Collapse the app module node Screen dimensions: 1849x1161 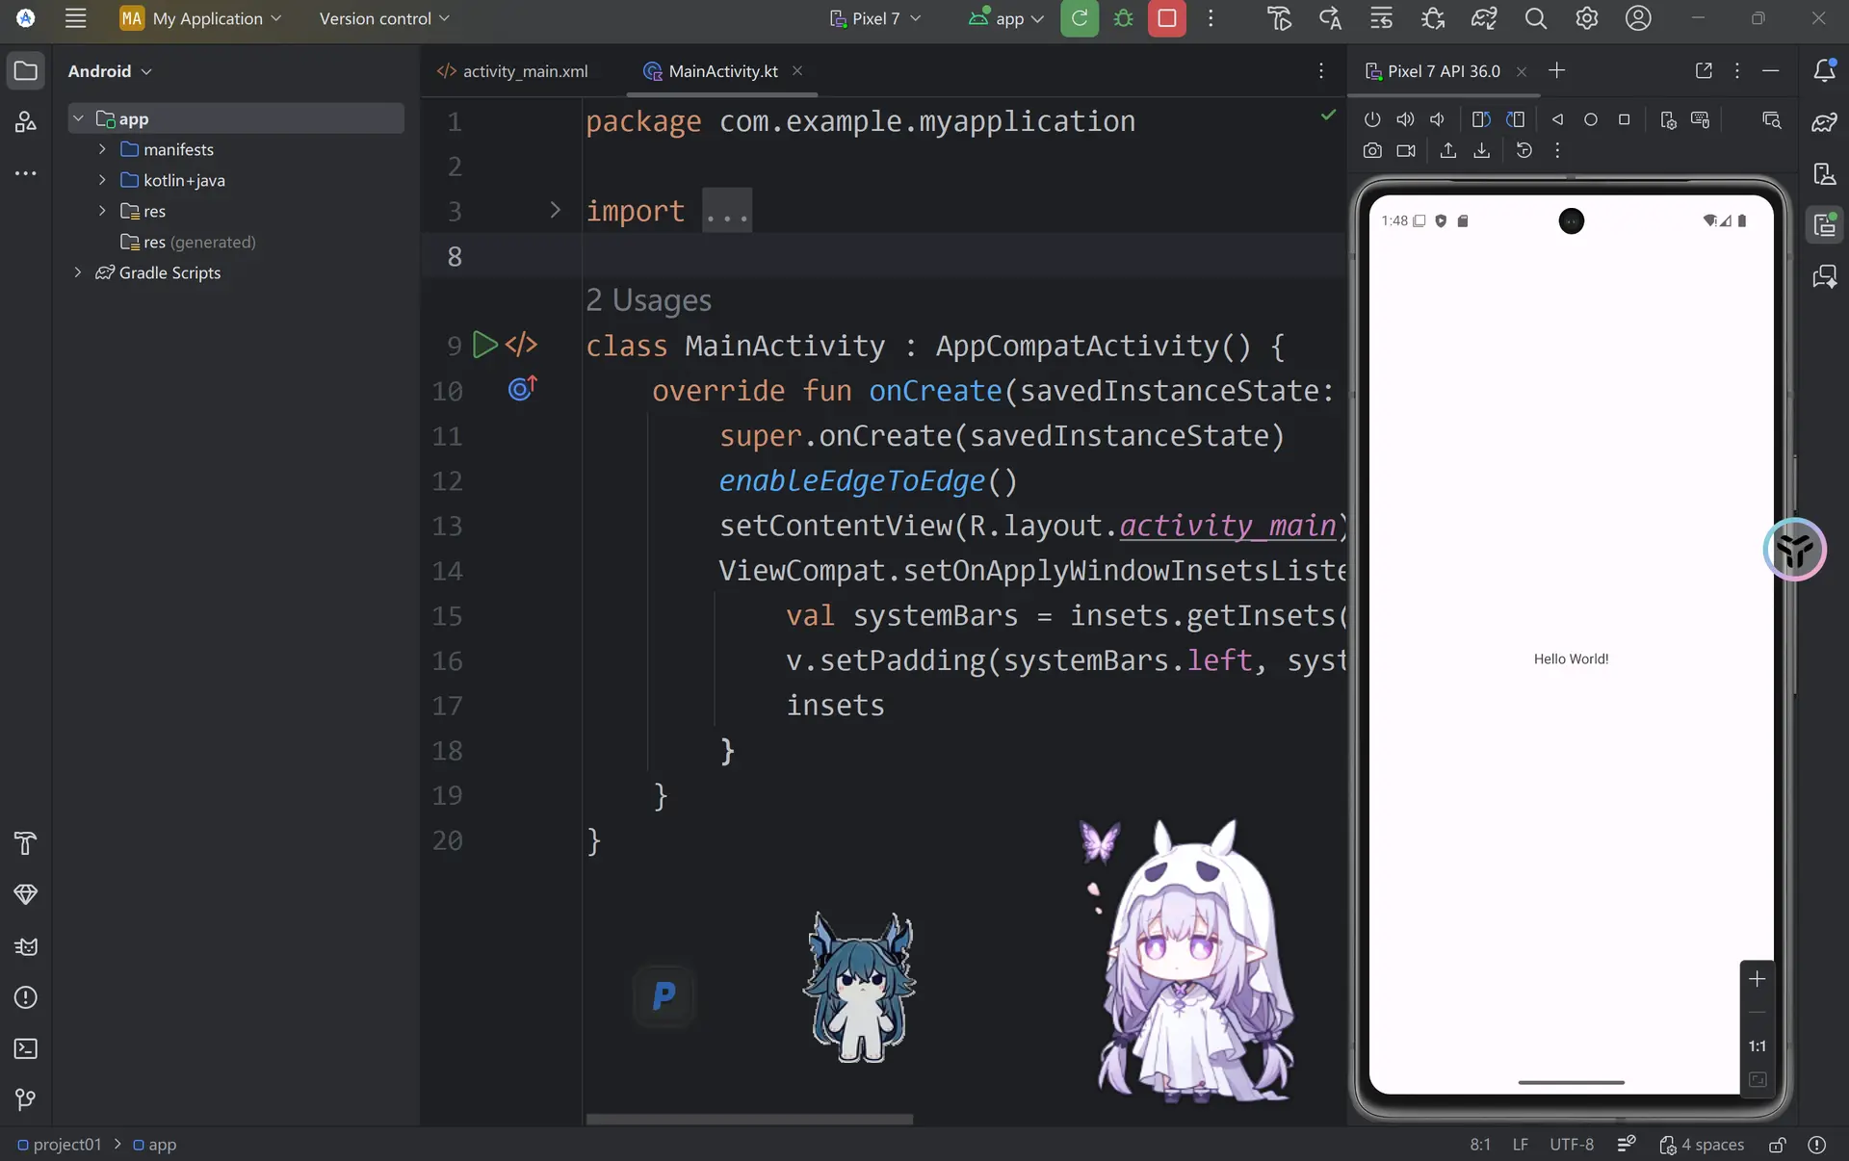pyautogui.click(x=78, y=118)
